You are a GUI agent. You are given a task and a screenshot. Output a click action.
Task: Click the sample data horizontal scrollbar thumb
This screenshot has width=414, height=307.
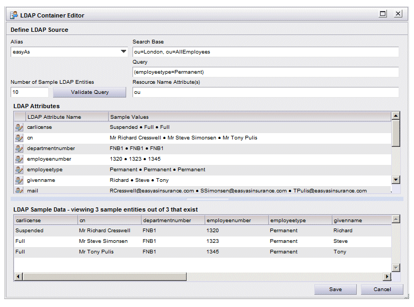tap(104, 277)
